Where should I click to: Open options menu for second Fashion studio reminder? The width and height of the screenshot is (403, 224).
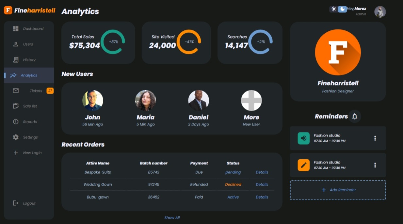[x=375, y=165]
